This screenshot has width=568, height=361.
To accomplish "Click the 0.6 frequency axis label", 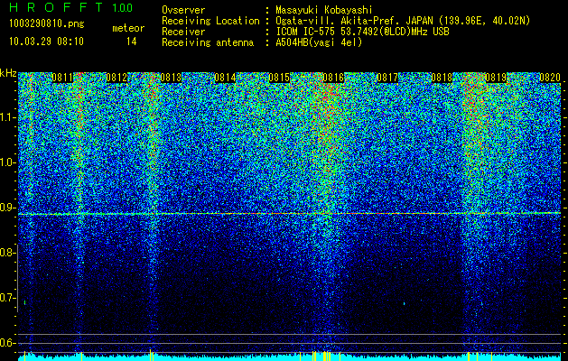I will point(8,343).
